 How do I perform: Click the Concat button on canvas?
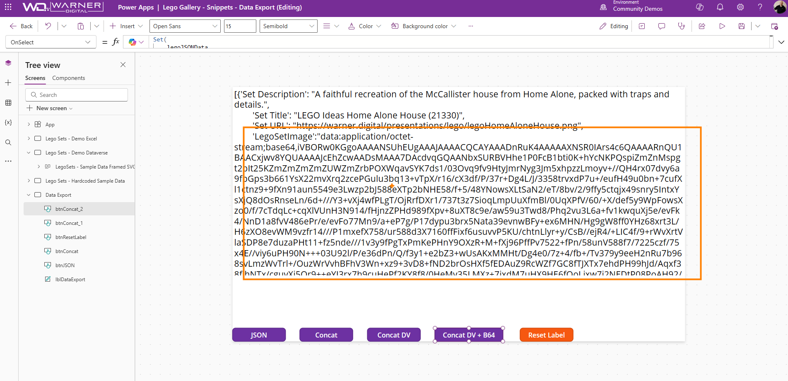tap(326, 335)
